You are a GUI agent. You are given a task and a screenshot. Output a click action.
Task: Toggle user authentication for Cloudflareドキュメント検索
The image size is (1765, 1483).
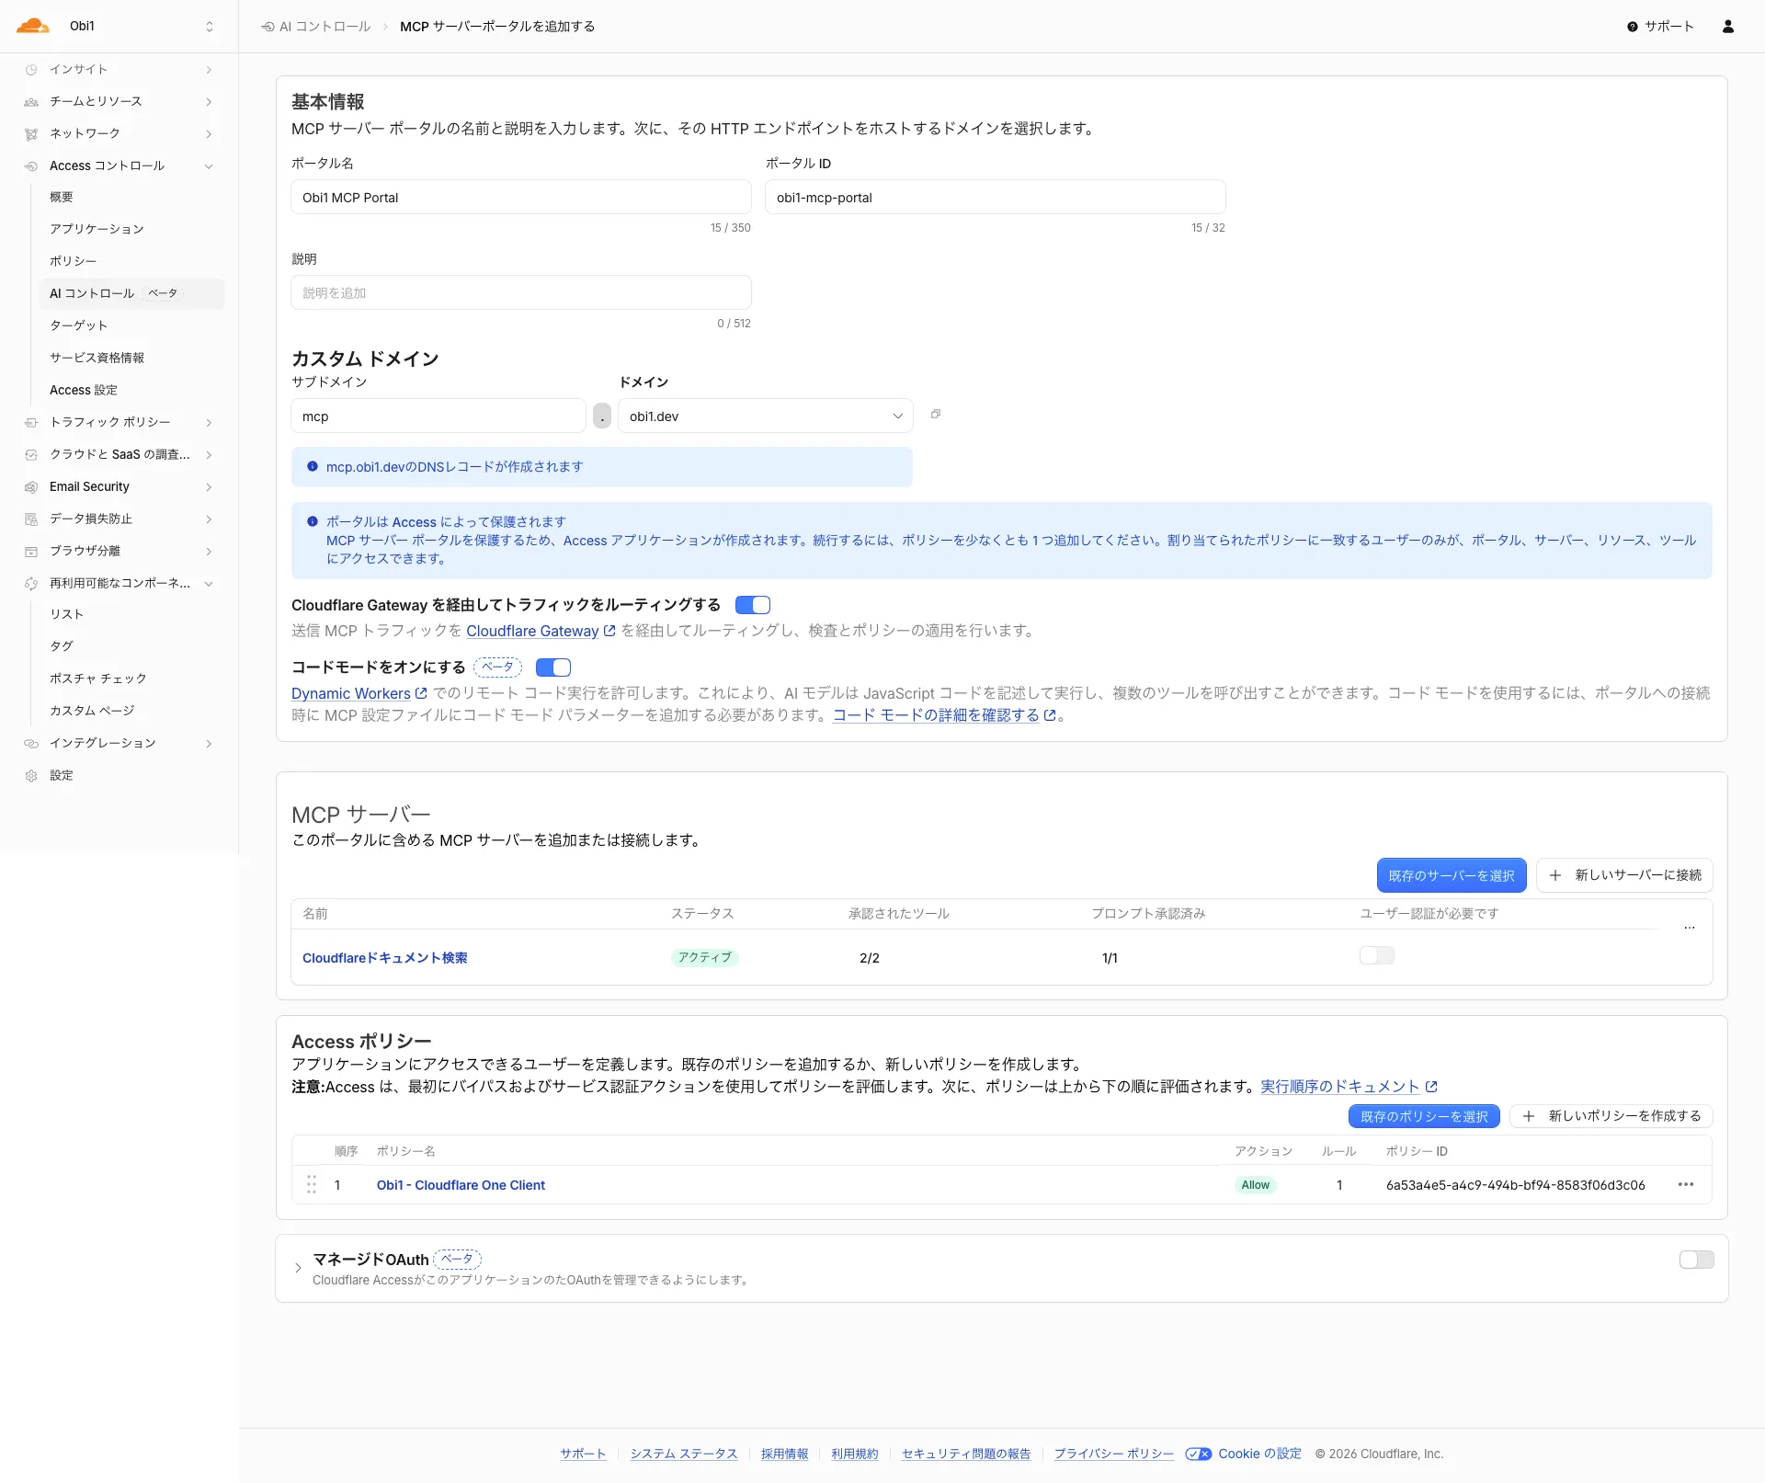pyautogui.click(x=1377, y=956)
